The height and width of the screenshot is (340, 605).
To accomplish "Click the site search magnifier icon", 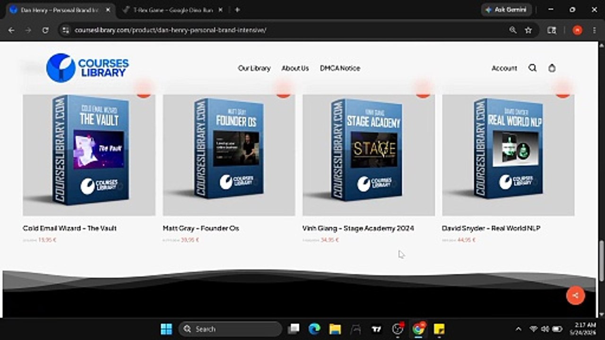I will pyautogui.click(x=533, y=68).
